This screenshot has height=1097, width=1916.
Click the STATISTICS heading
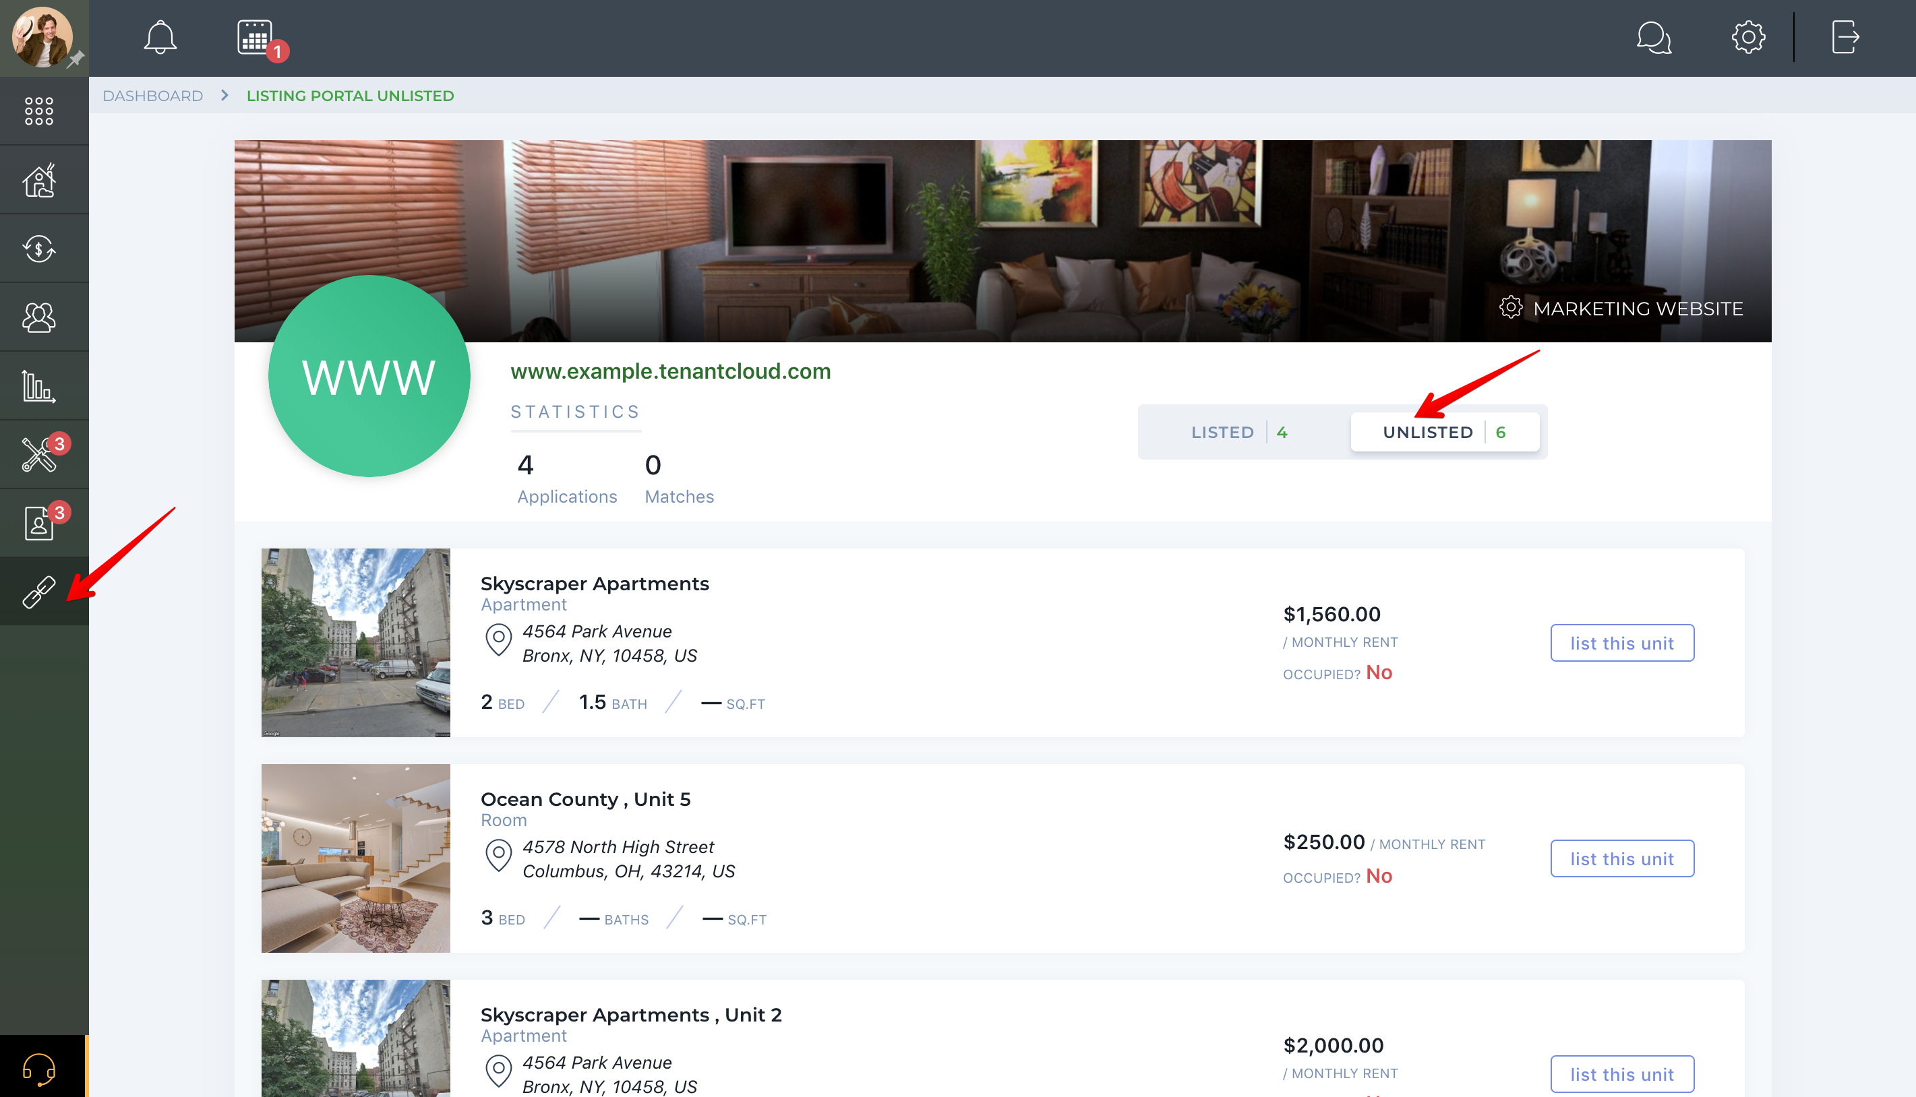coord(575,411)
